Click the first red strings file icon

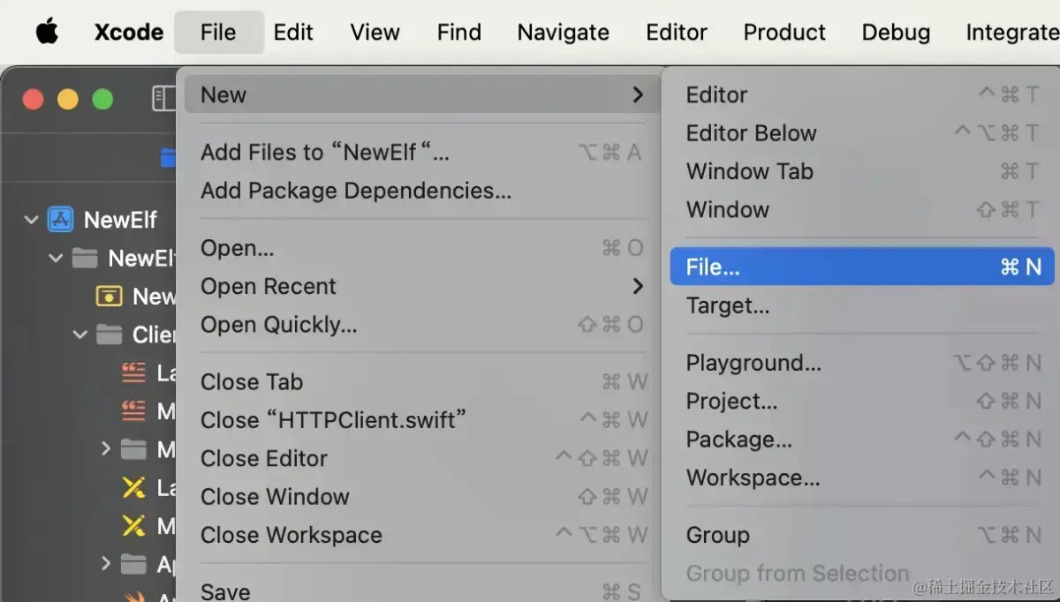coord(133,373)
